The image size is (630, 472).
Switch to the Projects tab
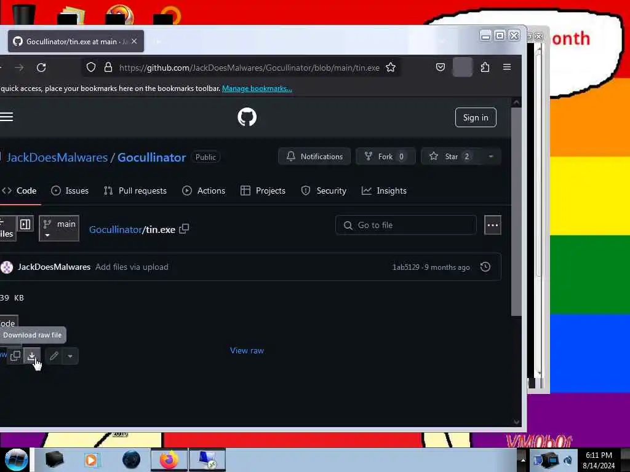point(263,191)
